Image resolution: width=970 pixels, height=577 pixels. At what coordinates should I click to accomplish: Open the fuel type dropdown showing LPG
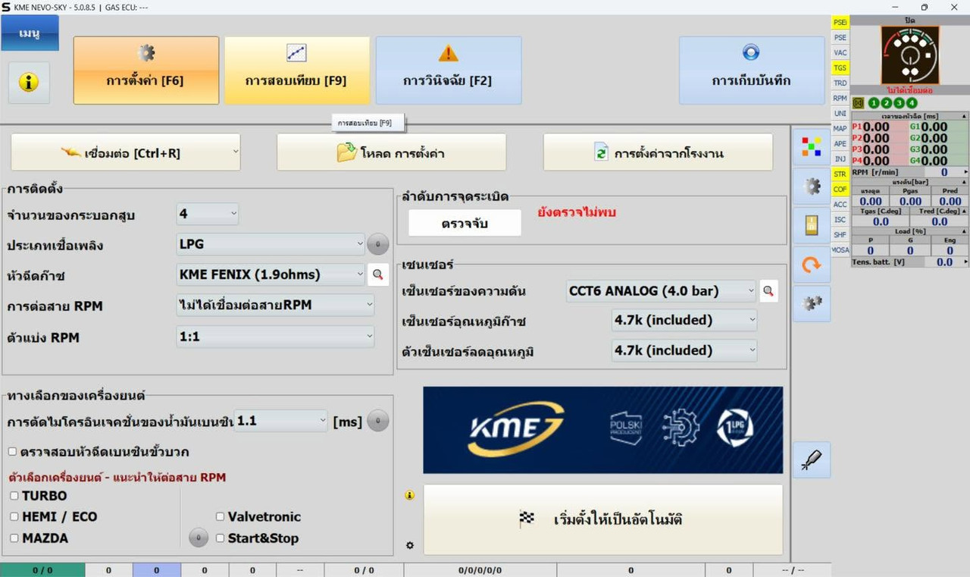[271, 244]
